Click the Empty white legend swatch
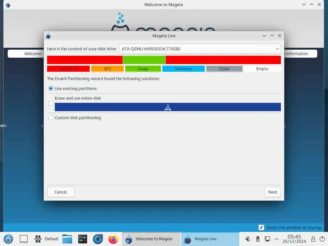 point(262,69)
